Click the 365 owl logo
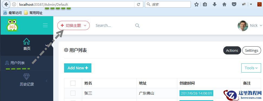 (x=12, y=25)
